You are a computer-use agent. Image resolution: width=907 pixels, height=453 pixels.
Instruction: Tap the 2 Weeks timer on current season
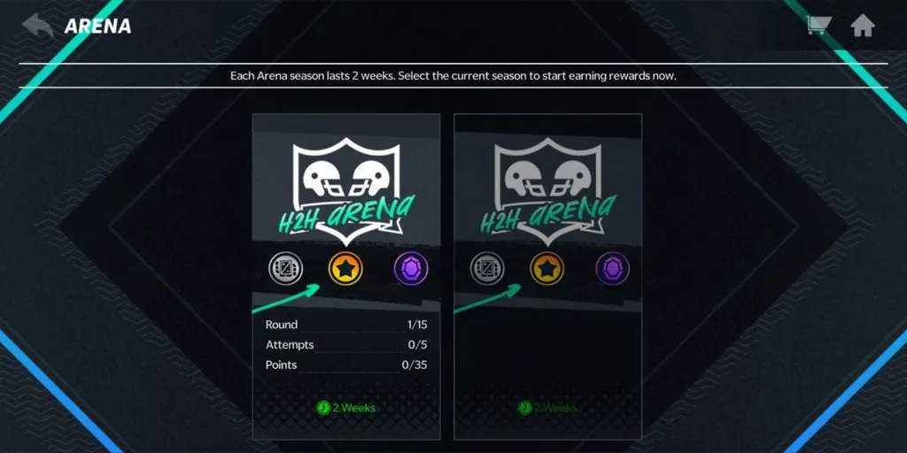[x=346, y=408]
